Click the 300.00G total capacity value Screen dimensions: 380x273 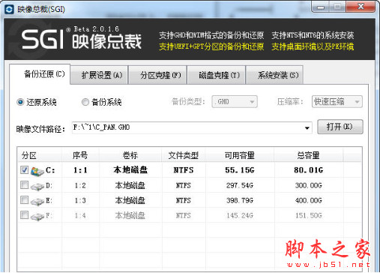309,185
